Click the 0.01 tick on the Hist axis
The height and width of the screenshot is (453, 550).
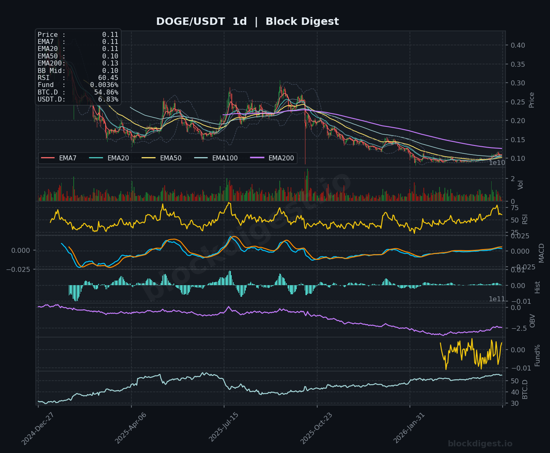pos(517,270)
